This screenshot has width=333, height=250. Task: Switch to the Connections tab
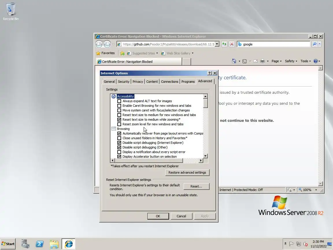[x=169, y=82]
